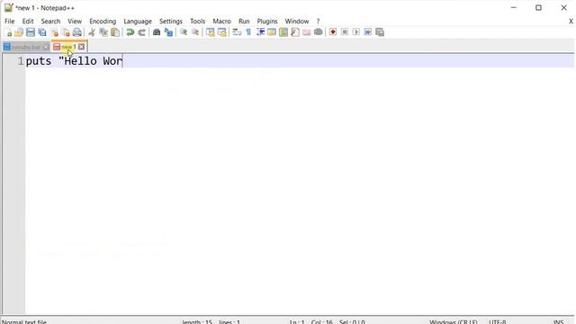
Task: Click the Monitoring eye icon
Action: (x=319, y=32)
